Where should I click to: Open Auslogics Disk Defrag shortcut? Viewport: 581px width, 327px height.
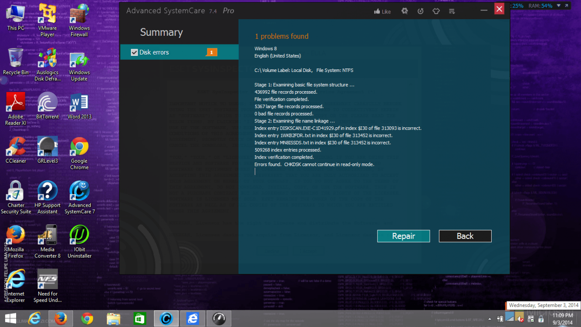47,65
